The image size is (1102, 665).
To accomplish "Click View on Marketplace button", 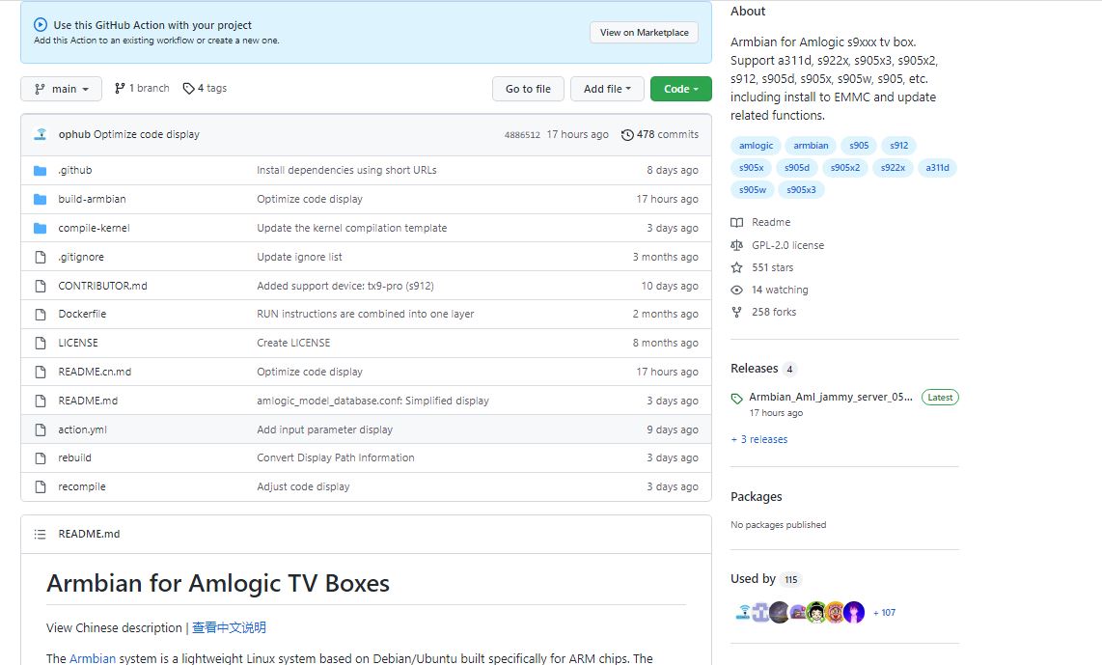I will coord(644,33).
